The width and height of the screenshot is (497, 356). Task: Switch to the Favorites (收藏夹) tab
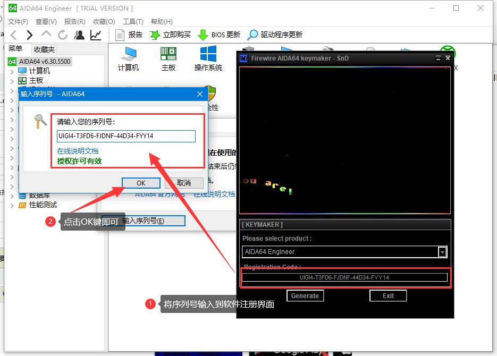[x=44, y=49]
